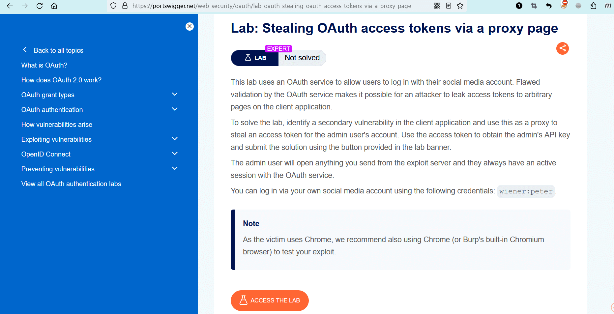Bookmark this page with the star icon
The width and height of the screenshot is (614, 314).
tap(460, 6)
